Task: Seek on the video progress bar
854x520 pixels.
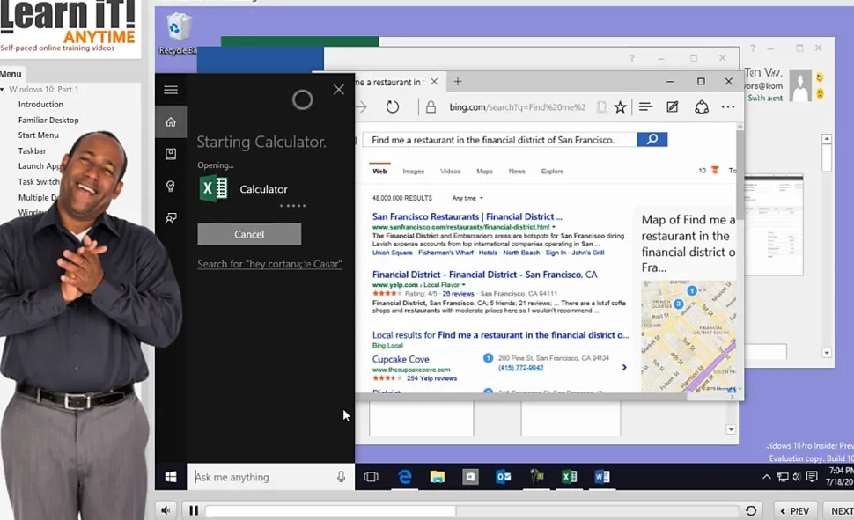Action: click(x=473, y=510)
